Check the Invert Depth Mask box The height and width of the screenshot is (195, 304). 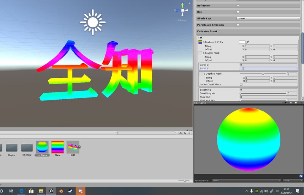click(241, 85)
